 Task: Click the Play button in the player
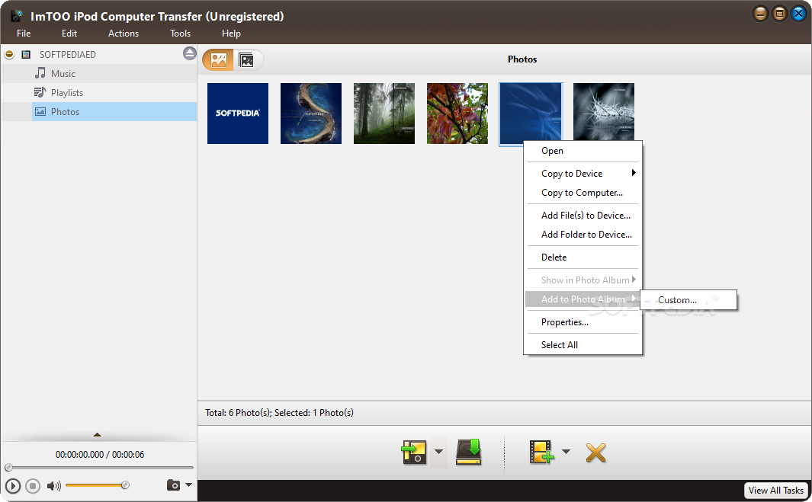(13, 486)
